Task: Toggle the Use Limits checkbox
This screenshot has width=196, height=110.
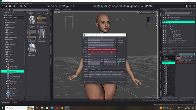Action: pos(118,59)
